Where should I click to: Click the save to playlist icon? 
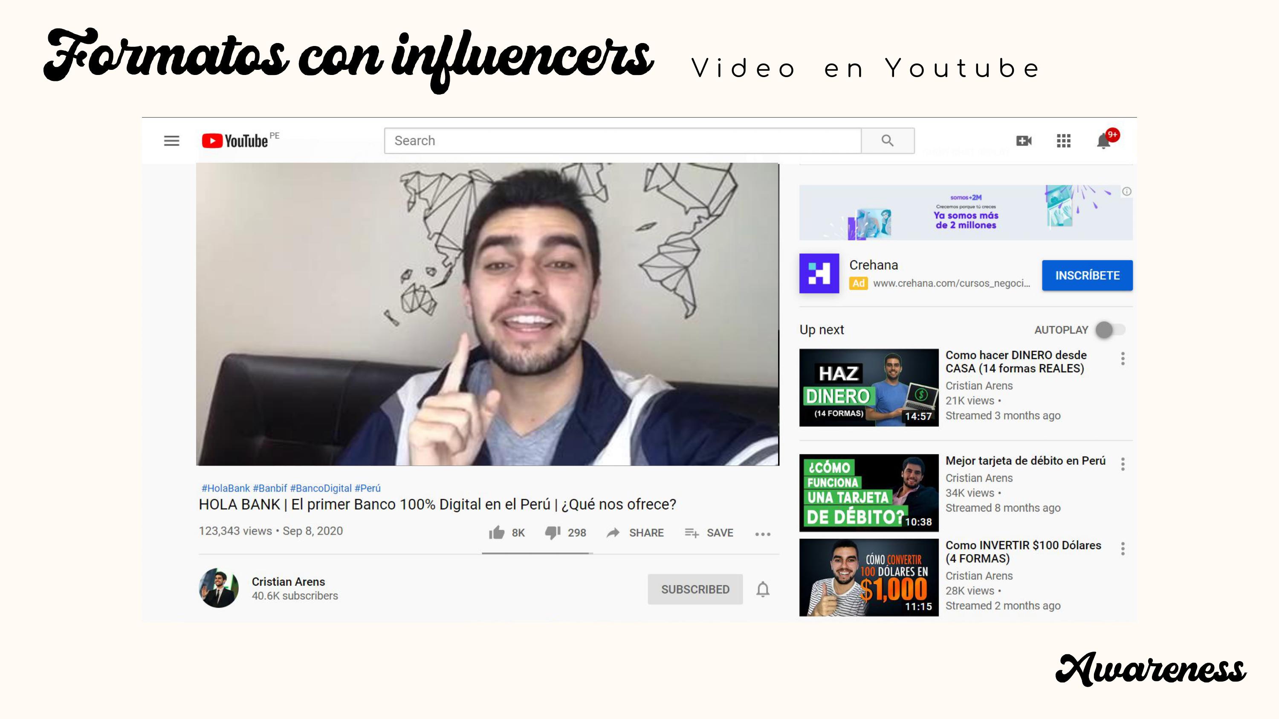coord(692,533)
